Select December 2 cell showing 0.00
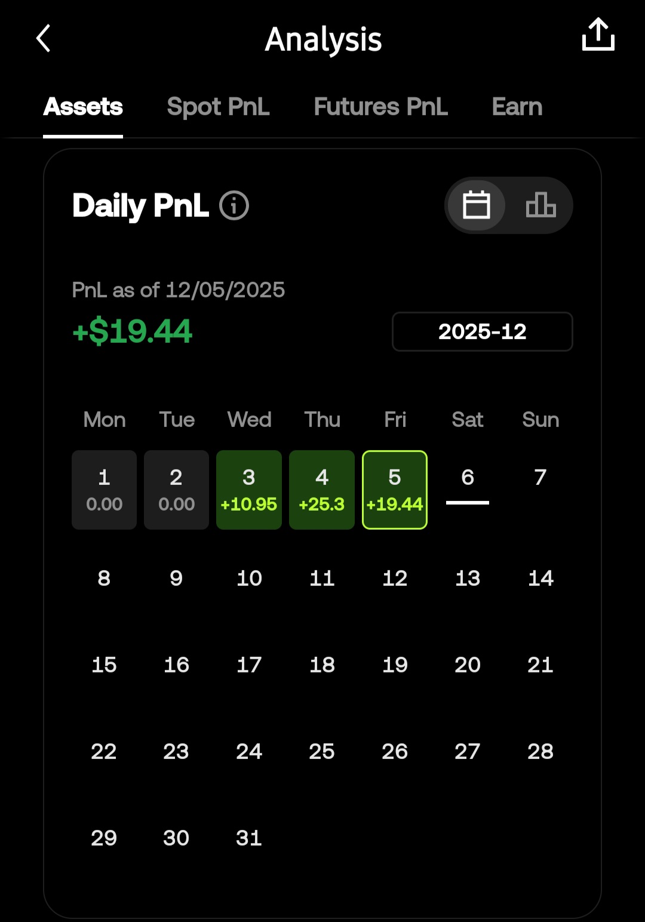Screen dimensions: 645x922 pyautogui.click(x=176, y=490)
